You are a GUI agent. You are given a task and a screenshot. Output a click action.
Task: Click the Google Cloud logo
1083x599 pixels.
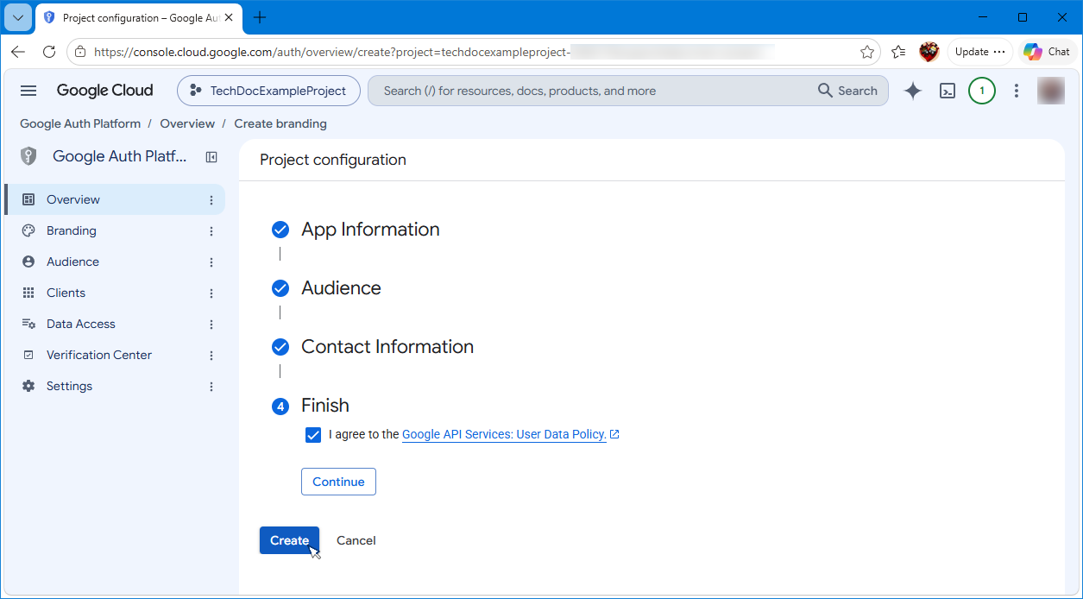pos(104,91)
